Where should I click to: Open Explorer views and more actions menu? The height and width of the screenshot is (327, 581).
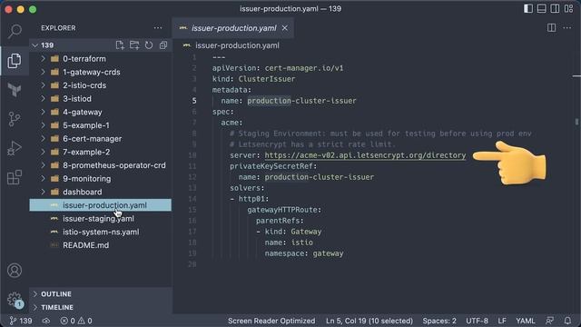pos(158,28)
